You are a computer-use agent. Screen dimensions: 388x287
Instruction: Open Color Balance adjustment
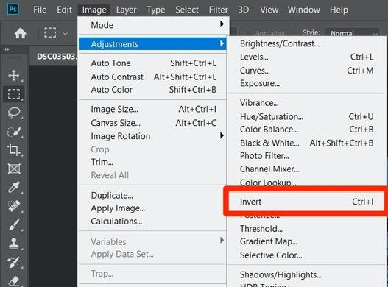(307, 130)
